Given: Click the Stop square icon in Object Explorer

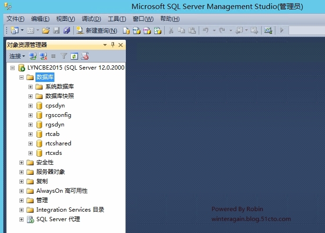Looking at the screenshot, I should pyautogui.click(x=53, y=56).
